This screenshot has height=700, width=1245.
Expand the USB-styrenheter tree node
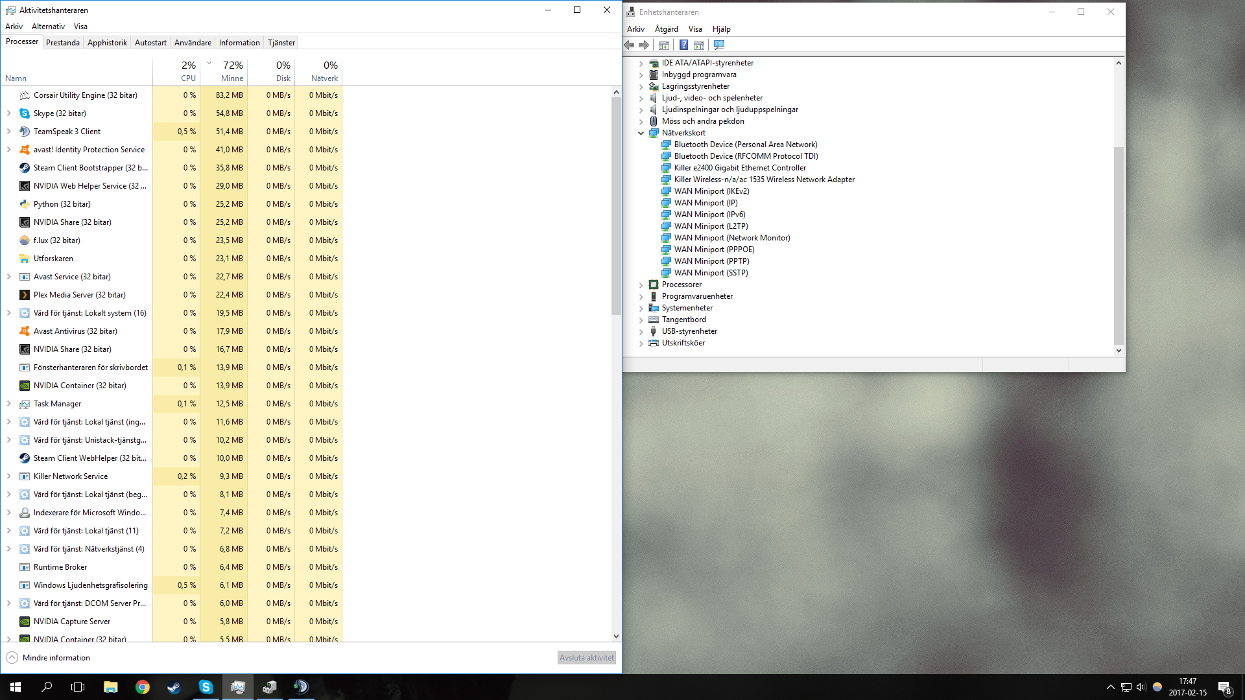(x=641, y=331)
